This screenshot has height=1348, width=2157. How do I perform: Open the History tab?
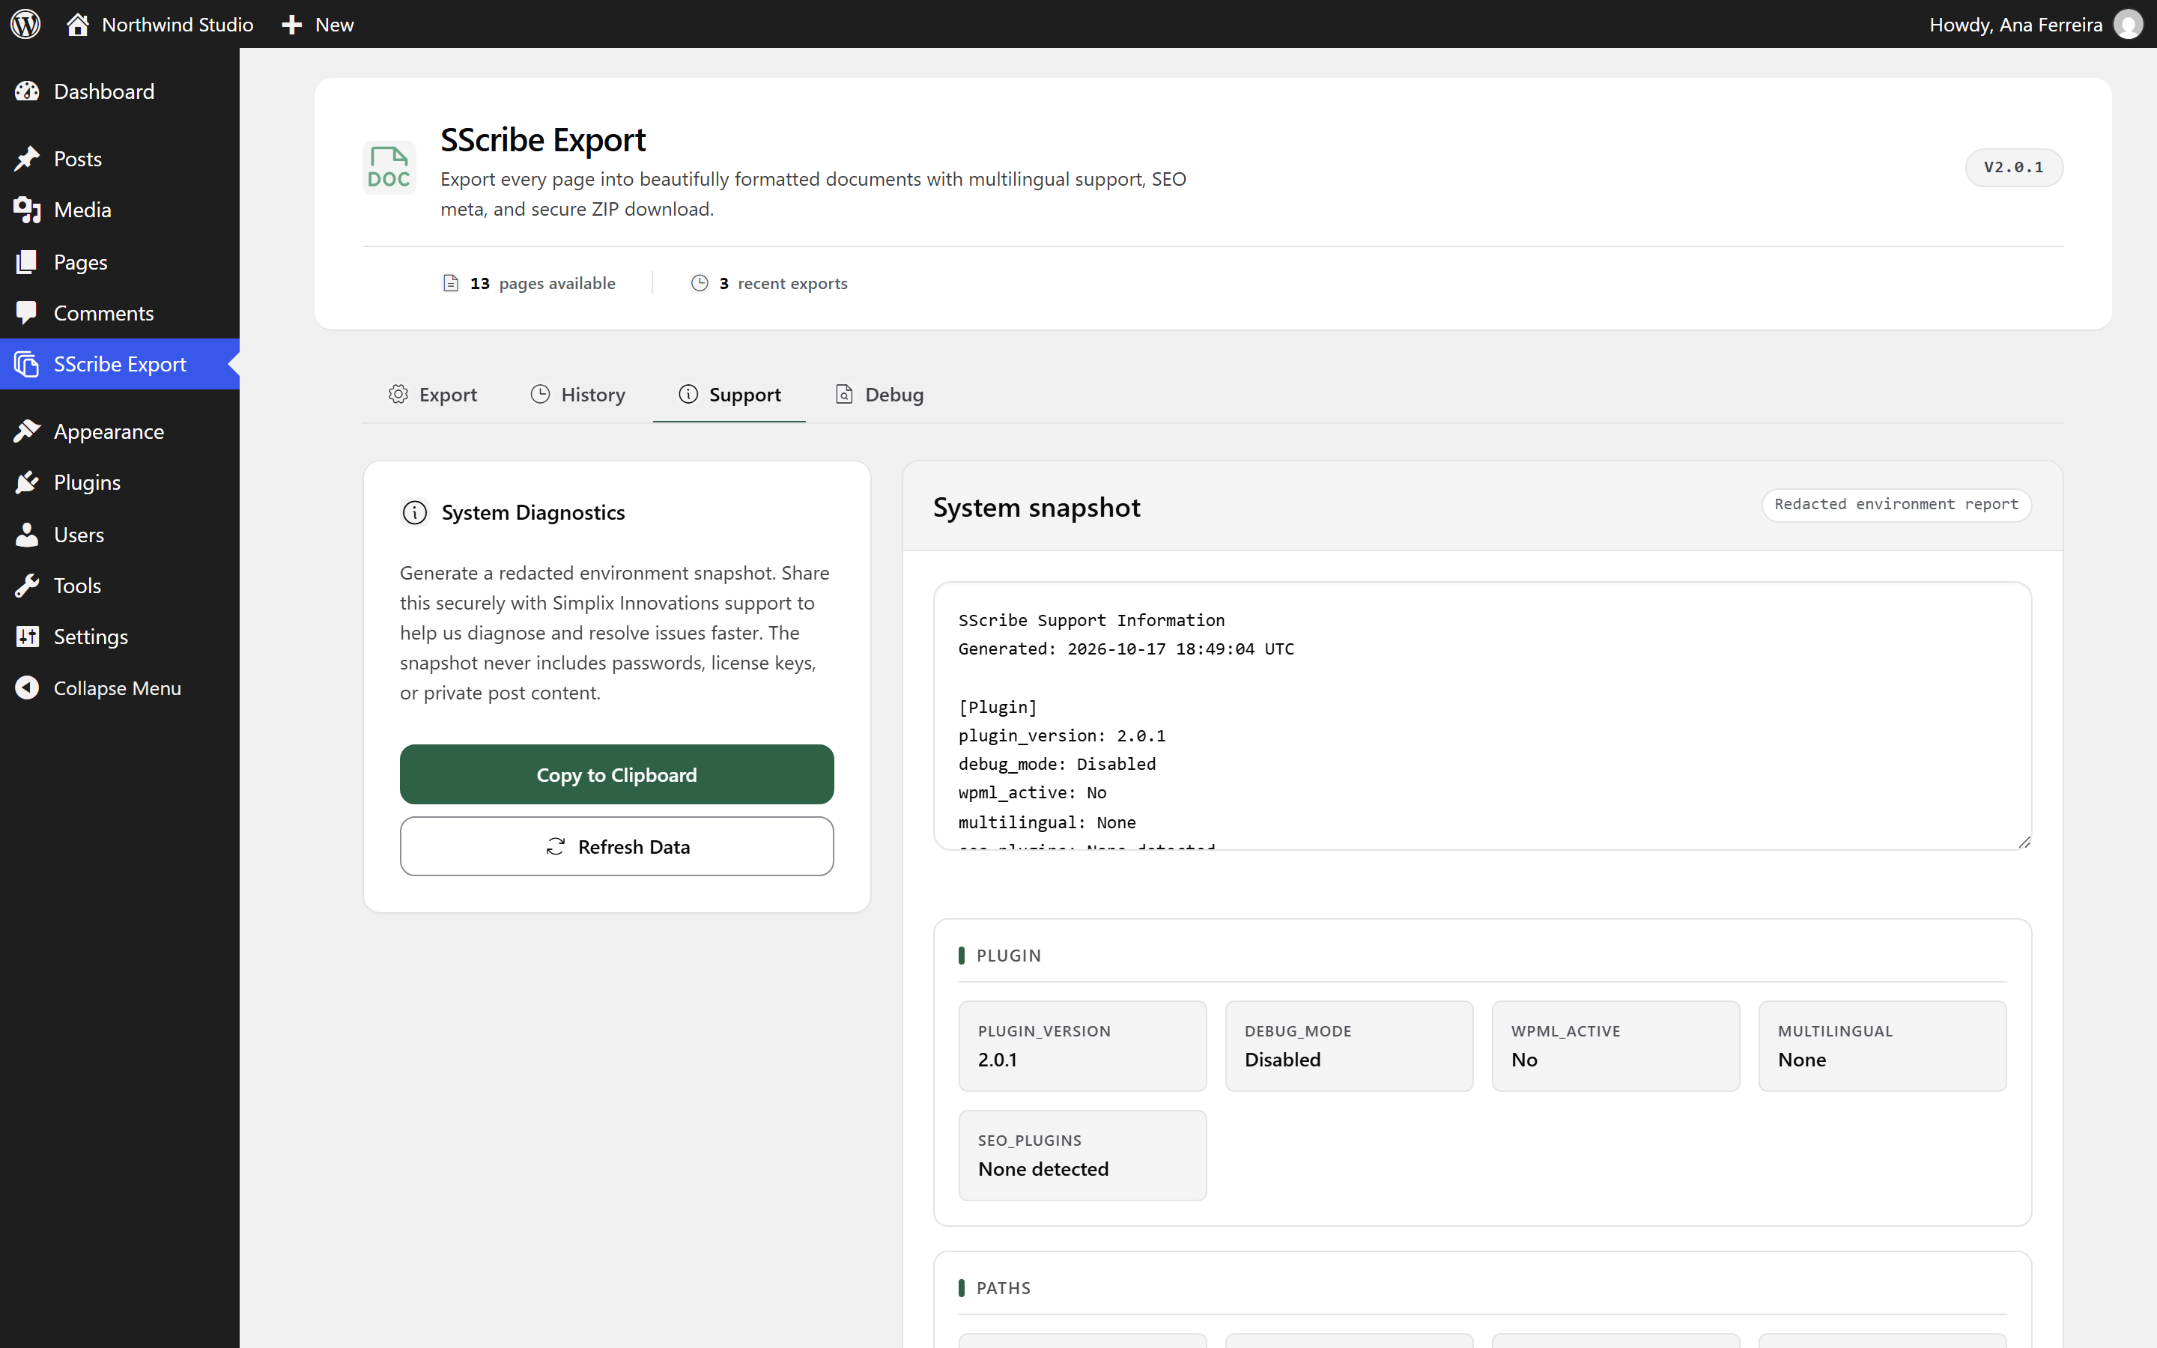point(578,394)
